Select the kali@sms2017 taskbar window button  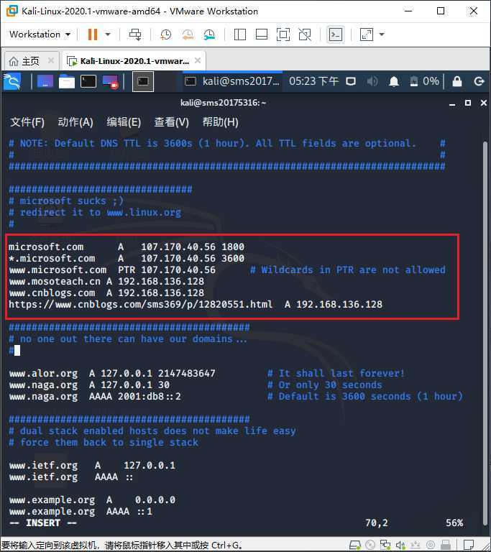tap(231, 82)
